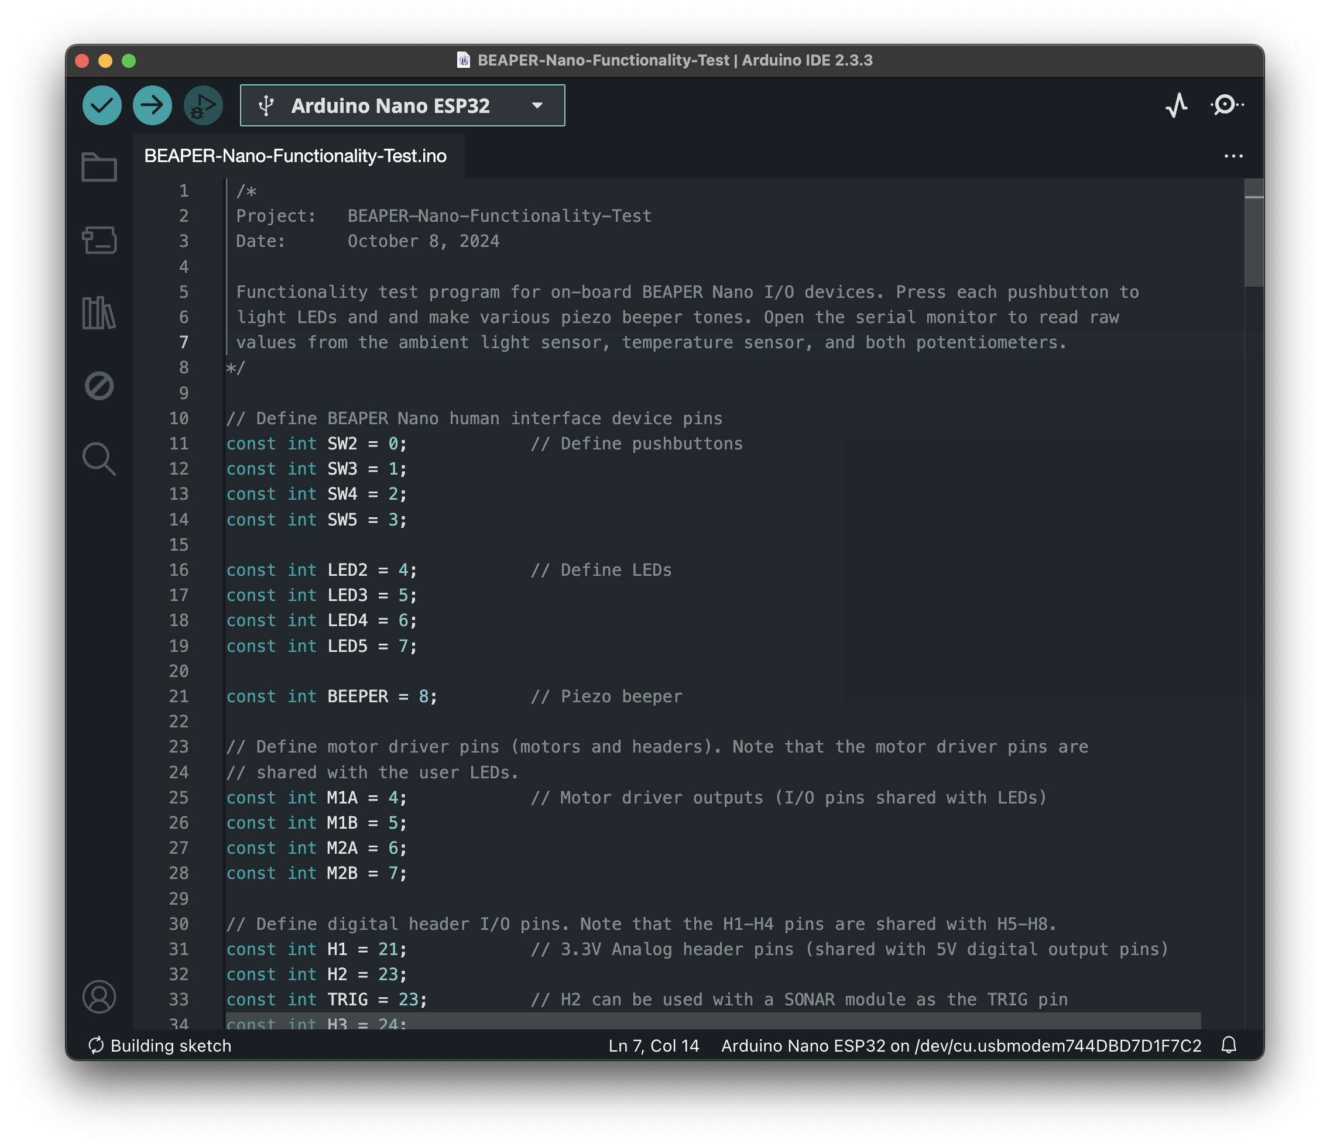Open the tab options three-dot menu

point(1233,156)
